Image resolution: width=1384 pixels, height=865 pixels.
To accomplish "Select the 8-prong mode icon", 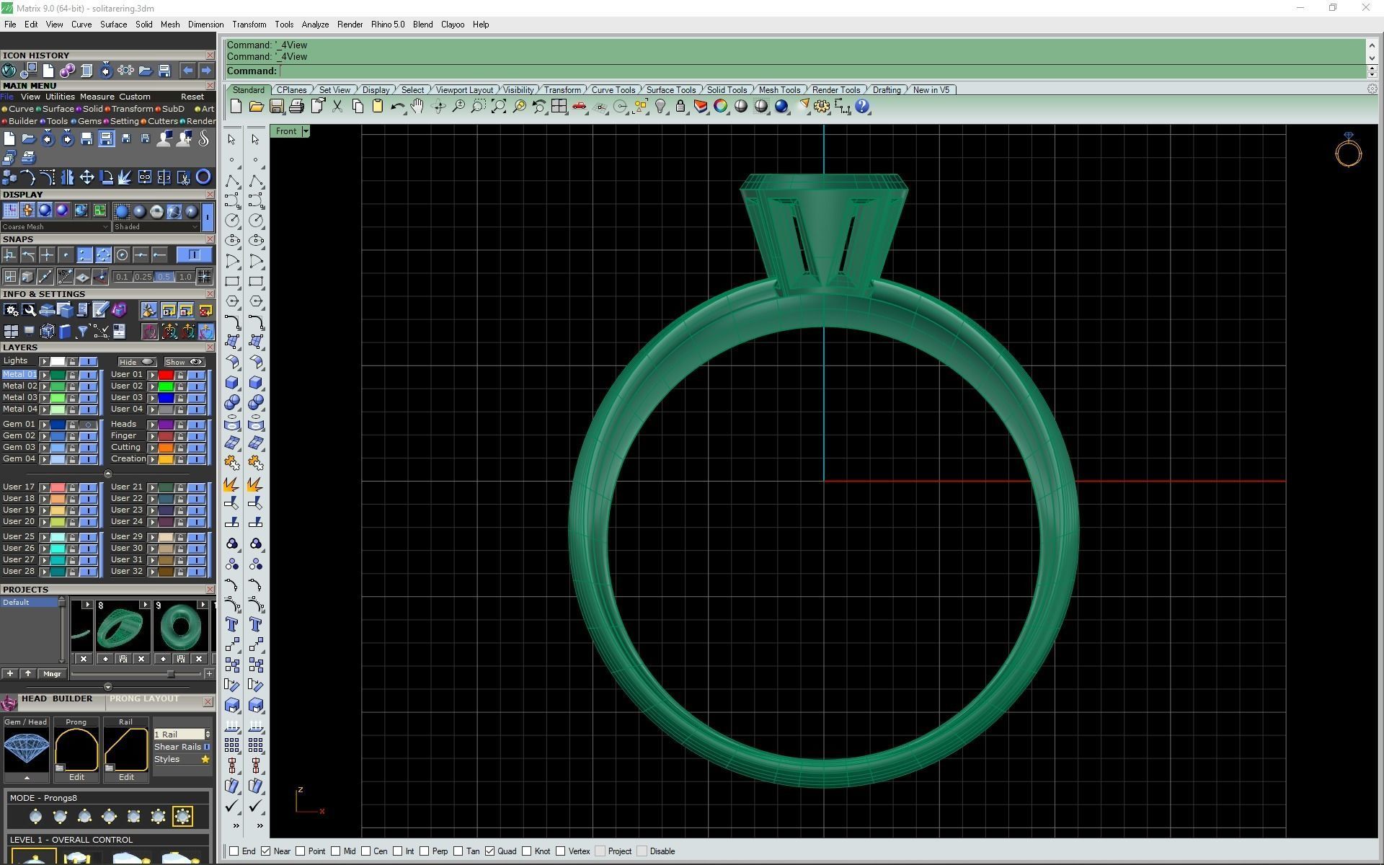I will [182, 816].
